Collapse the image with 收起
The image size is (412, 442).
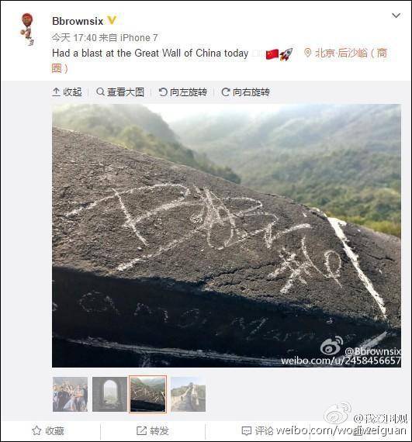click(x=68, y=92)
